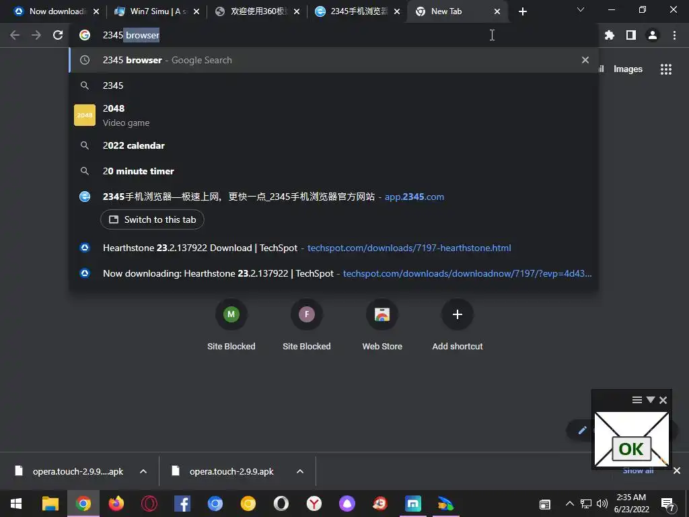
Task: Open a new tab with plus button
Action: tap(522, 11)
